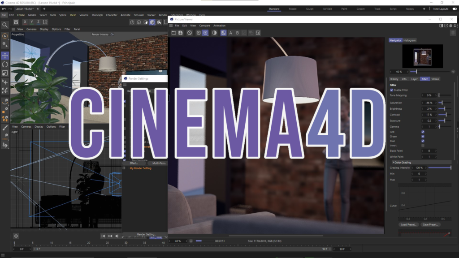
Task: Lock the Y axis
Action: 32,22
